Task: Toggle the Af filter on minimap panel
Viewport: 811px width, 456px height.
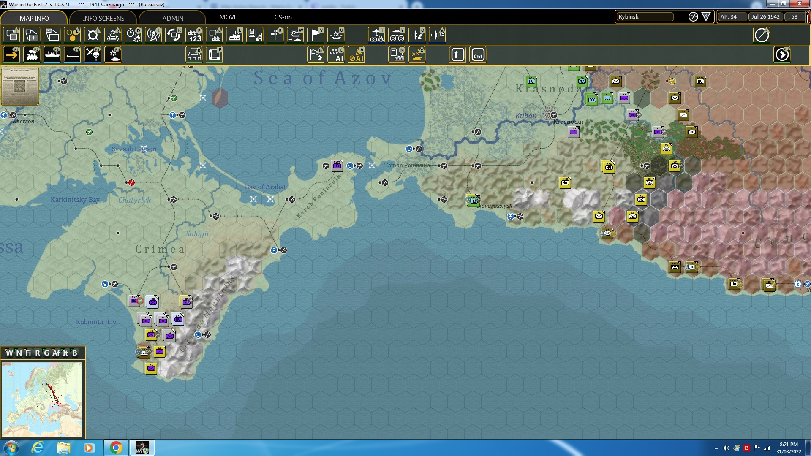Action: (x=56, y=353)
